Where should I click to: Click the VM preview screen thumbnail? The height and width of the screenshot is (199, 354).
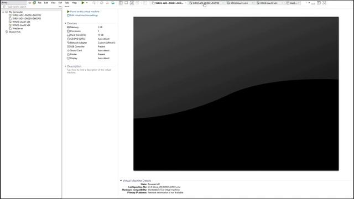point(236,93)
